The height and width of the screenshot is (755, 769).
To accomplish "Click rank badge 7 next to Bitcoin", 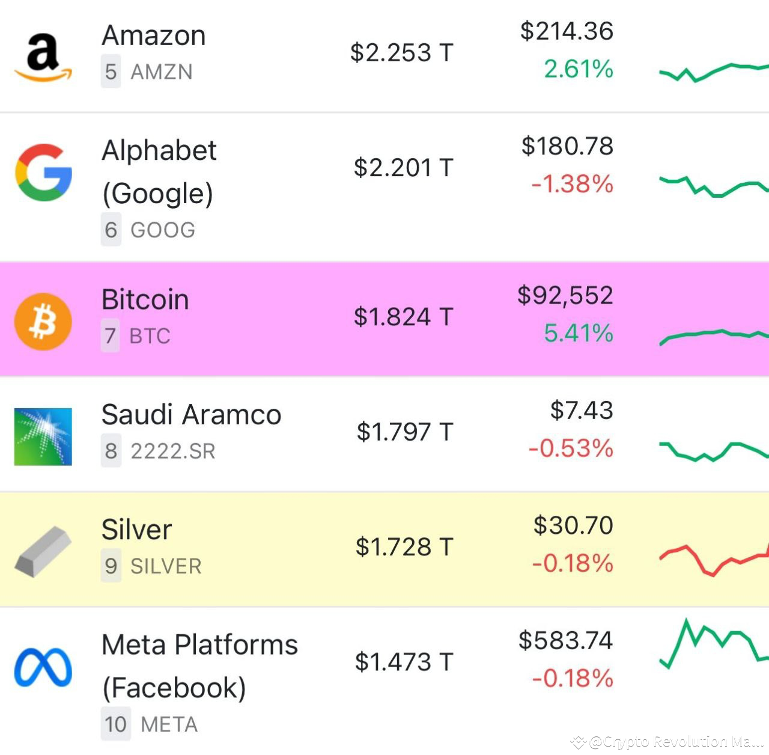I will pyautogui.click(x=109, y=337).
